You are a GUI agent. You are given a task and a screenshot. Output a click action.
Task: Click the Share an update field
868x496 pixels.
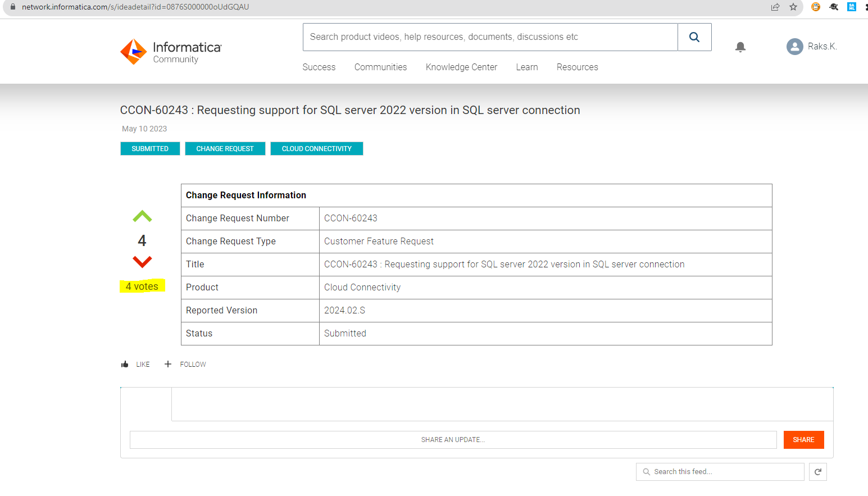coord(453,440)
